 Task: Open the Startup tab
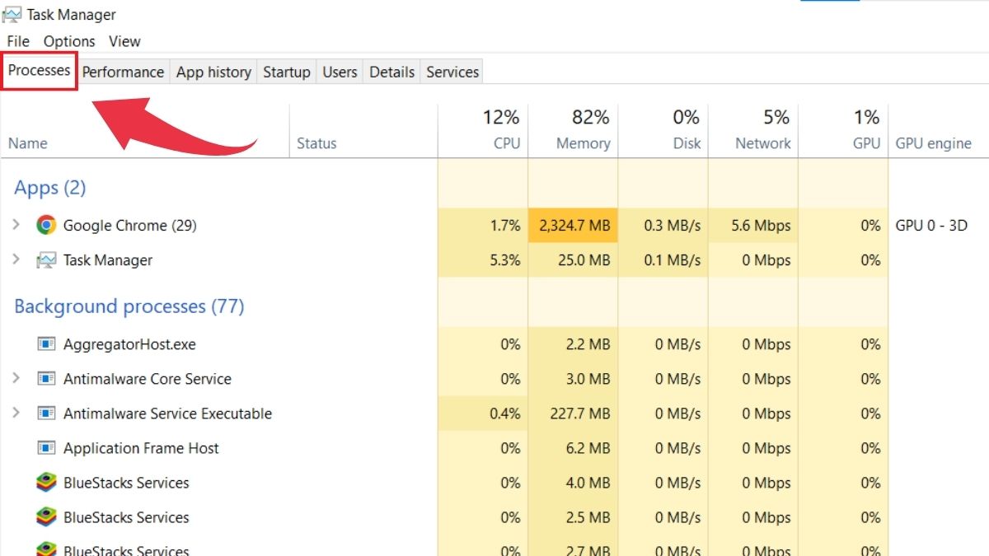pos(287,72)
